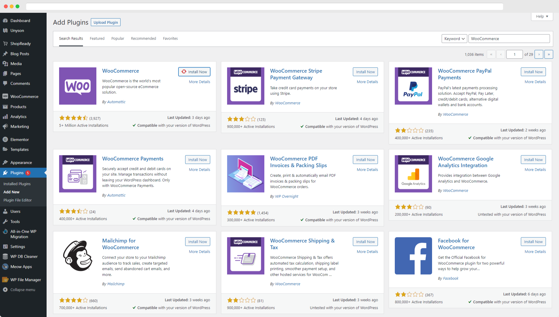Click WP DB Cleaner icon
559x317 pixels.
tap(5, 257)
